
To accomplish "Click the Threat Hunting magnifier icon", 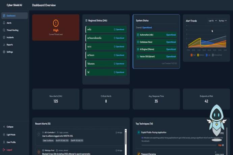I will [4, 30].
